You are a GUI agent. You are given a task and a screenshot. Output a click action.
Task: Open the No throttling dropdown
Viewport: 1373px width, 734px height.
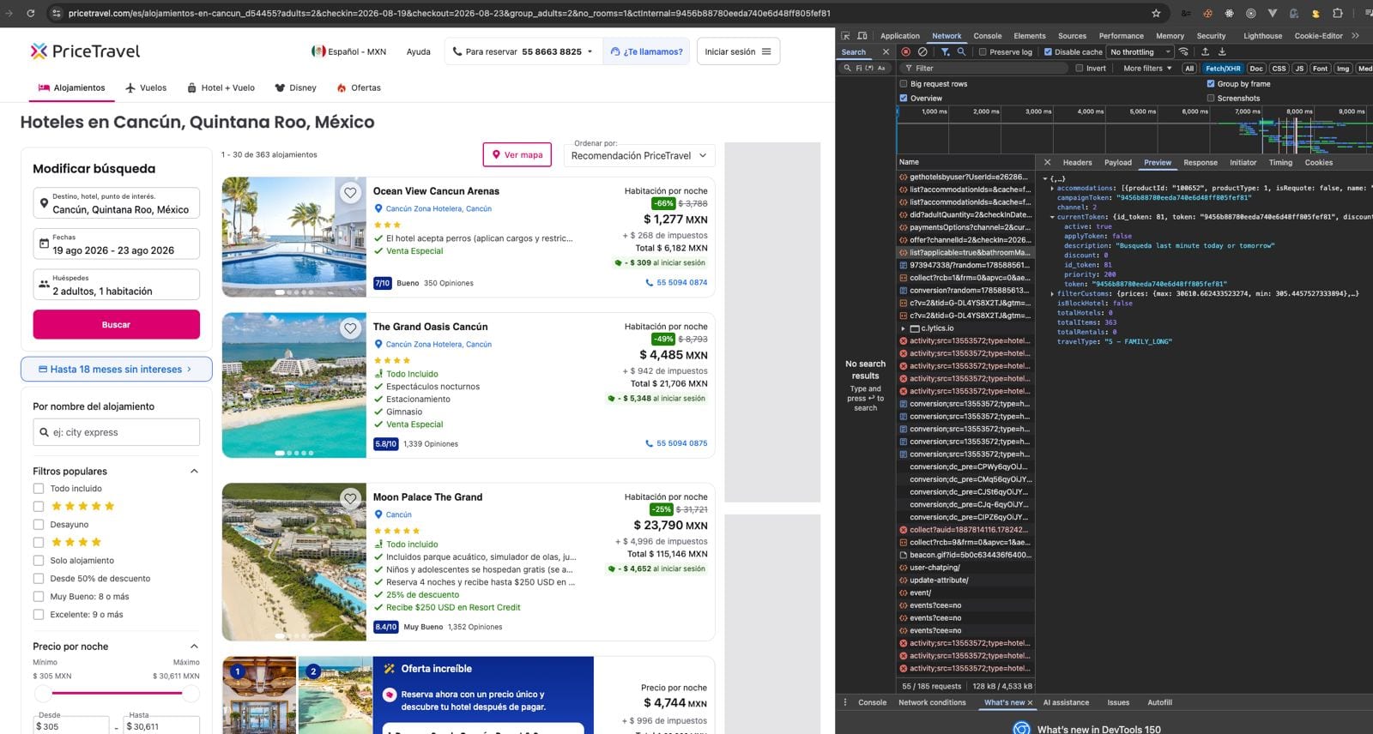coord(1140,52)
